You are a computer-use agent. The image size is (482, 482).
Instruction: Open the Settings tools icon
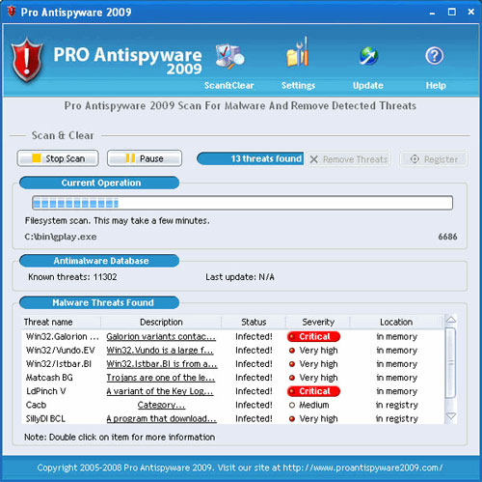click(298, 52)
